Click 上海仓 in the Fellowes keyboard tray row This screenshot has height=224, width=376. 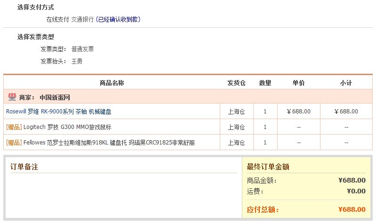click(236, 143)
